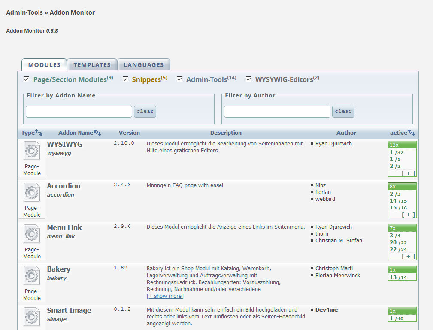Expand the Accordion active usage list
The height and width of the screenshot is (330, 433).
(408, 215)
